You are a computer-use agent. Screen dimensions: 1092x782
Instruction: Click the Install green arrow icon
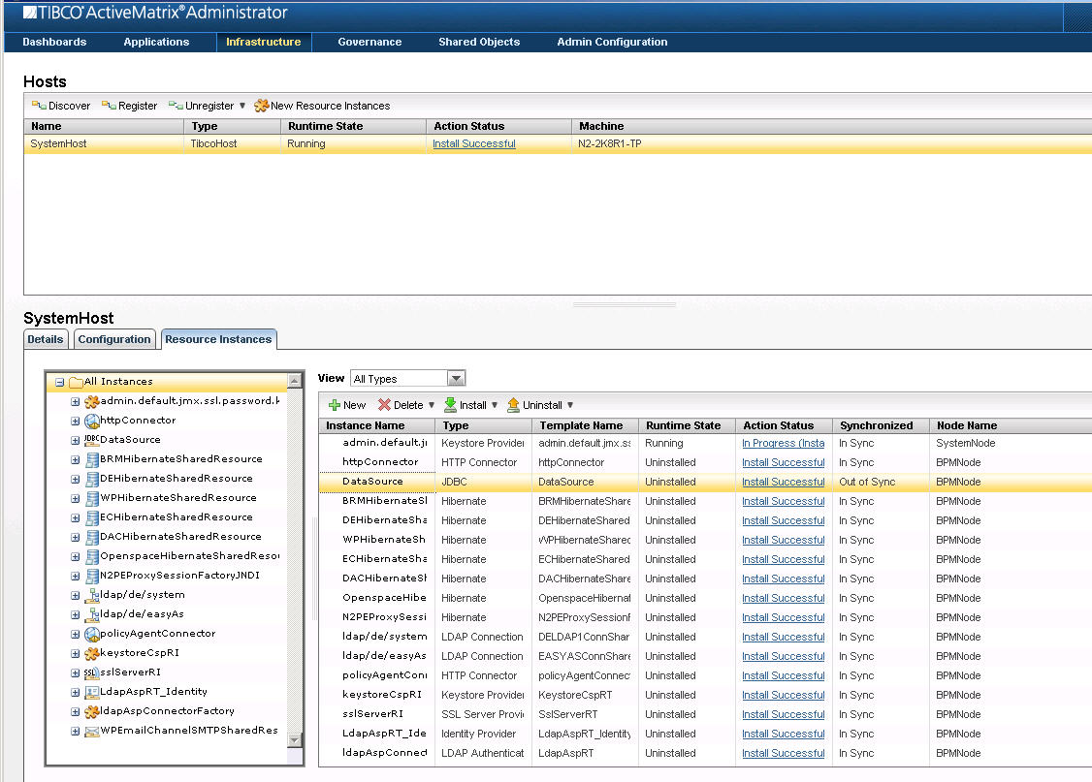tap(450, 405)
